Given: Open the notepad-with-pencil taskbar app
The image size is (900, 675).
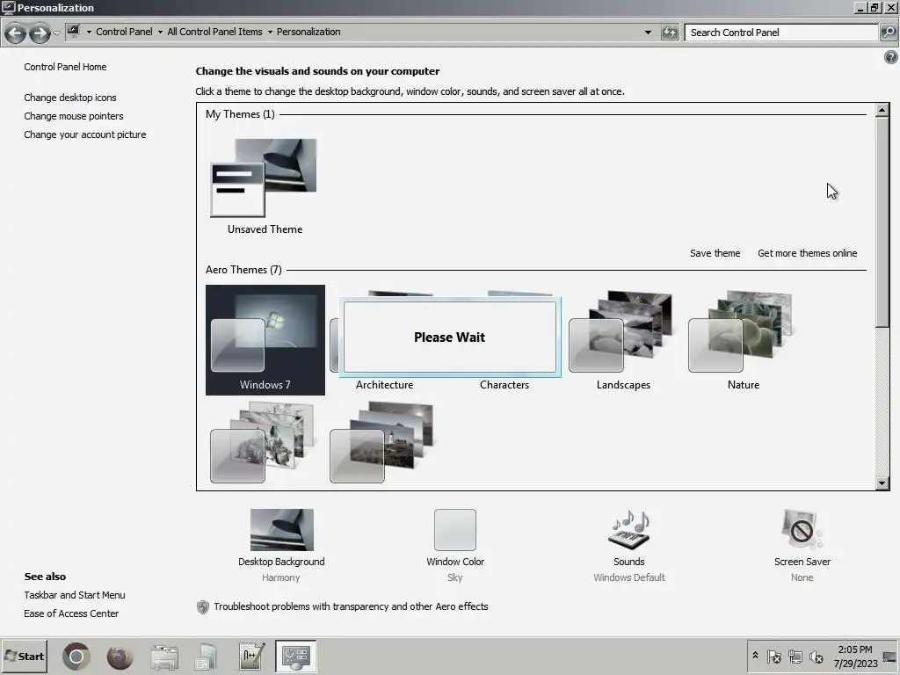Looking at the screenshot, I should point(252,657).
